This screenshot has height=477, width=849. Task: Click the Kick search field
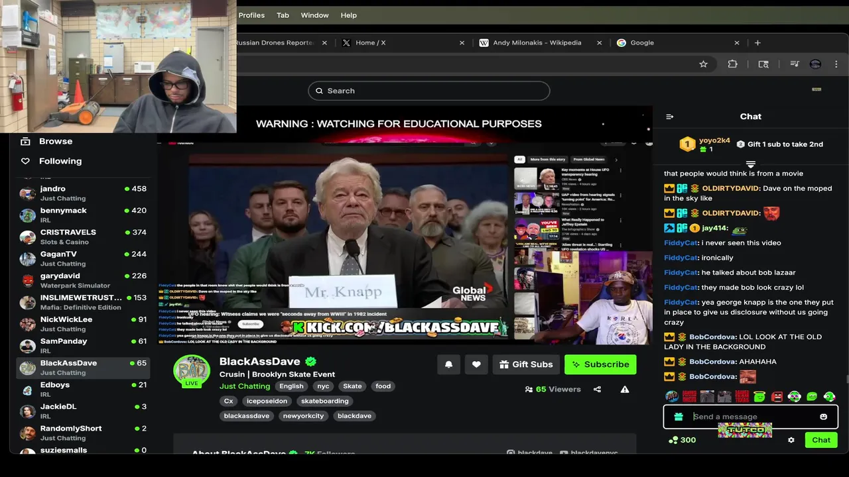(x=428, y=91)
